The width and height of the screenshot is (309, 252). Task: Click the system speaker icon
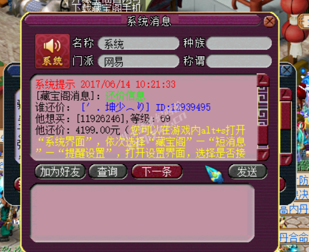pos(52,51)
